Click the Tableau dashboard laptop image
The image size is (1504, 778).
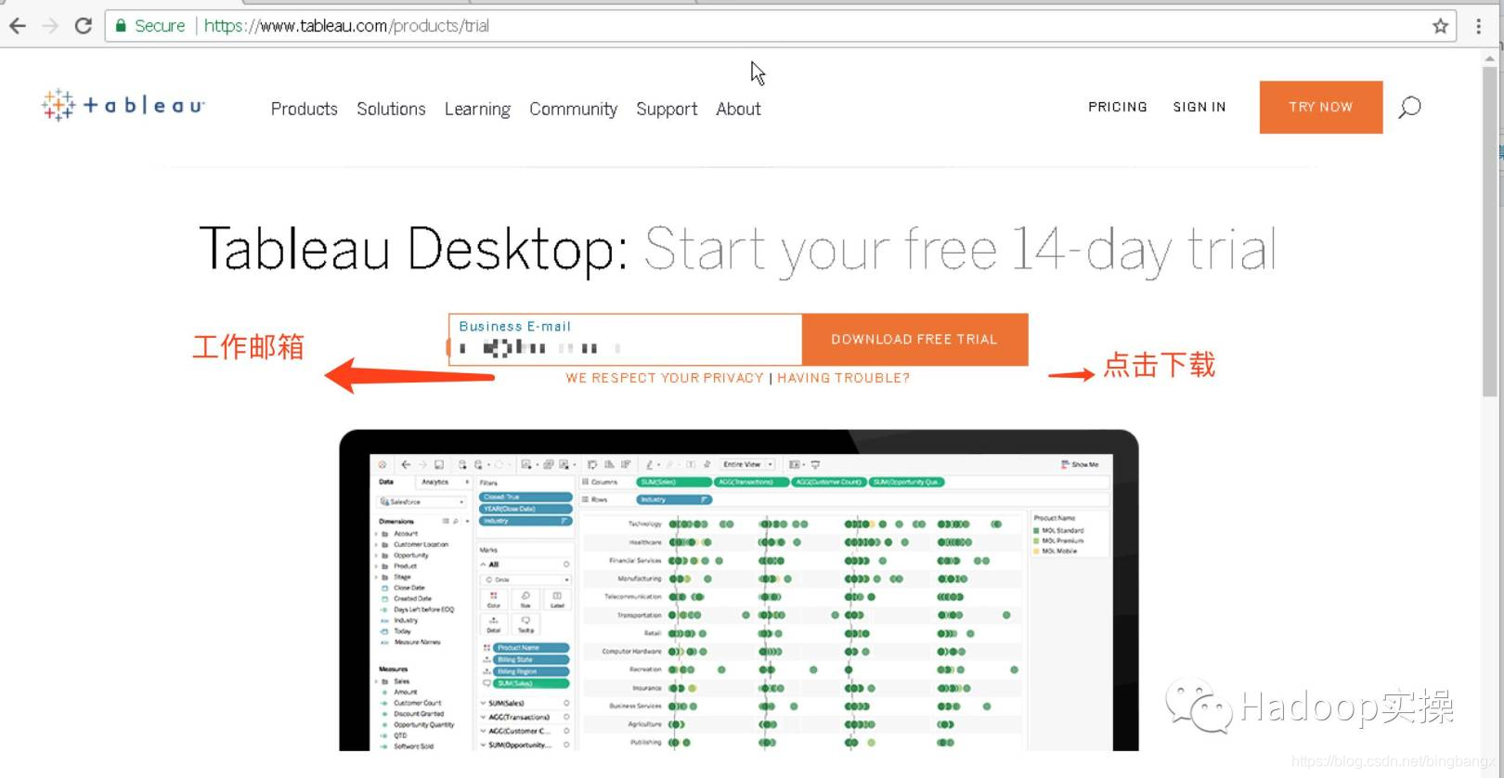pyautogui.click(x=739, y=590)
